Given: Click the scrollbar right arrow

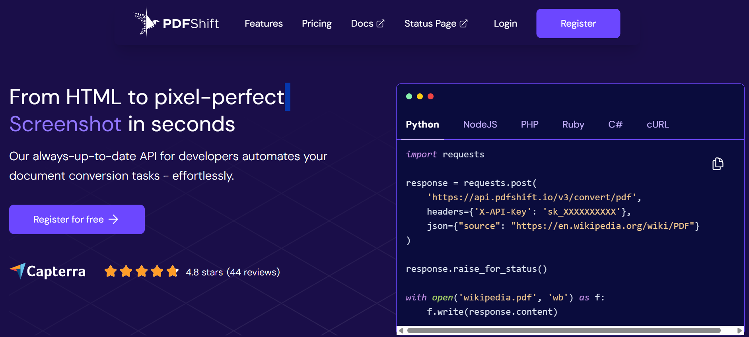Looking at the screenshot, I should tap(739, 331).
